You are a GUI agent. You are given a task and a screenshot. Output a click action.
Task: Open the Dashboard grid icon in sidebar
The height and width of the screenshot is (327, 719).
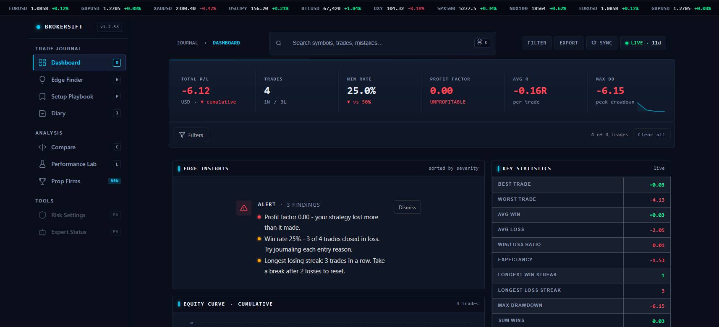[42, 62]
